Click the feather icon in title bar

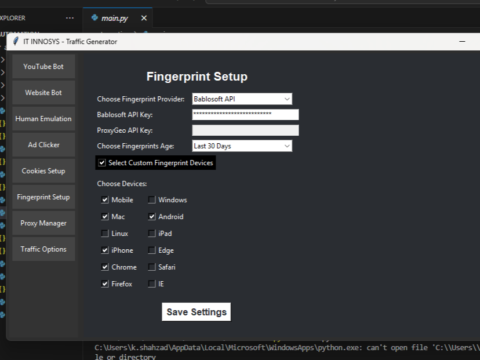click(16, 42)
